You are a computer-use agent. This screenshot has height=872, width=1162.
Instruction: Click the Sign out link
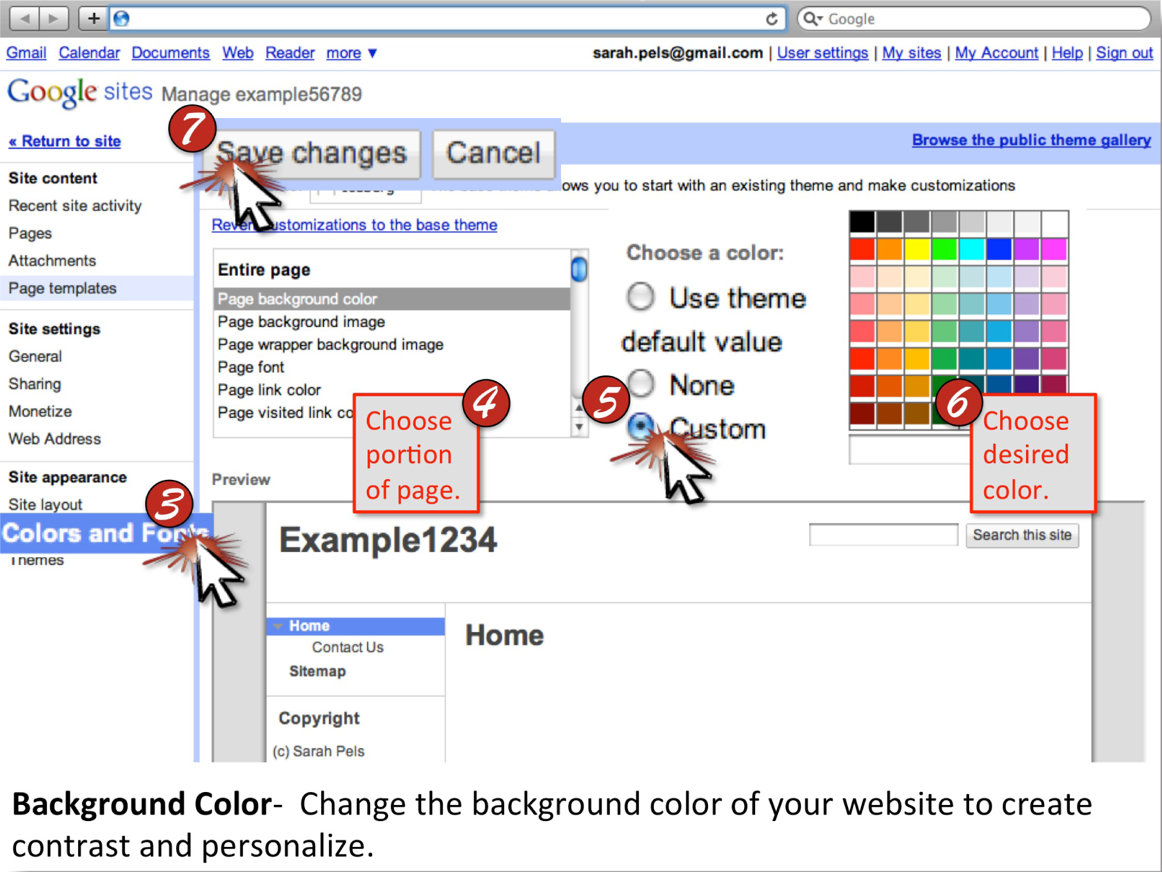pyautogui.click(x=1124, y=53)
